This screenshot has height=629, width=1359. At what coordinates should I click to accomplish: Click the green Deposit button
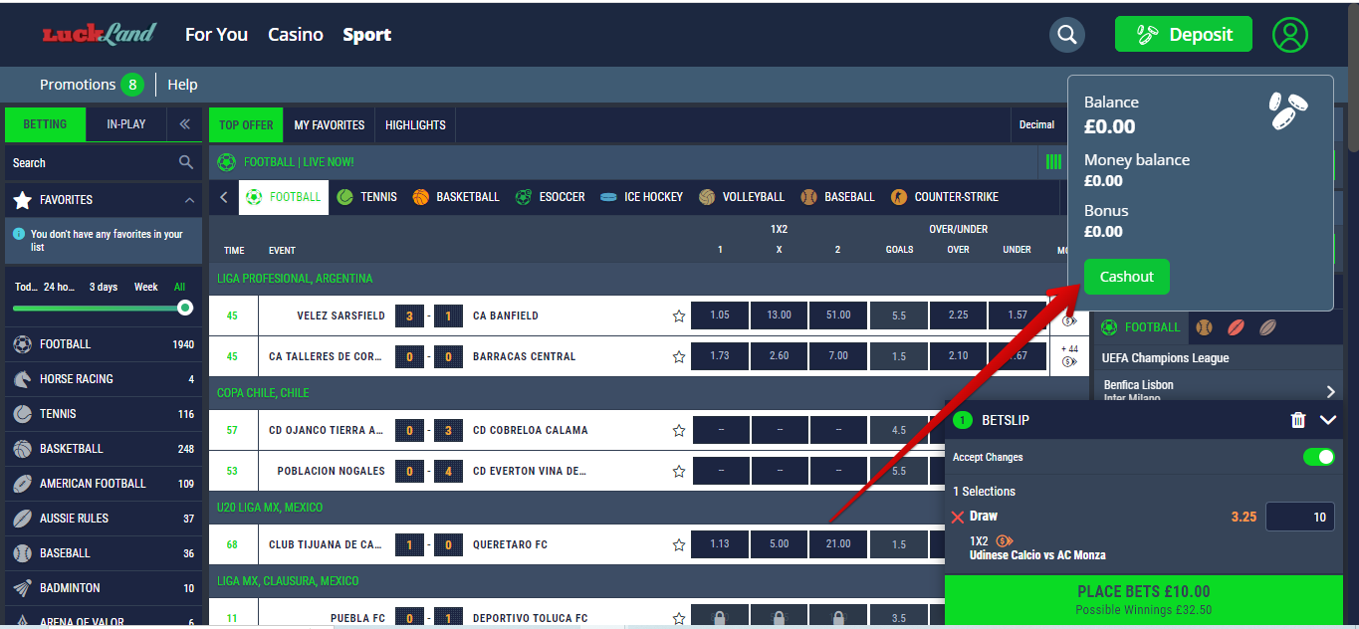[x=1185, y=35]
